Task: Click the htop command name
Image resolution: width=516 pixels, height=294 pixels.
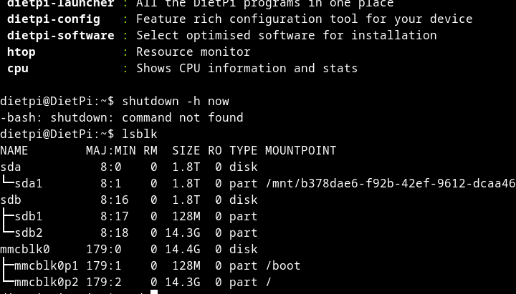Action: click(21, 52)
